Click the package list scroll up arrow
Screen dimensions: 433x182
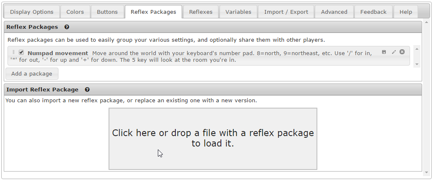(x=417, y=49)
